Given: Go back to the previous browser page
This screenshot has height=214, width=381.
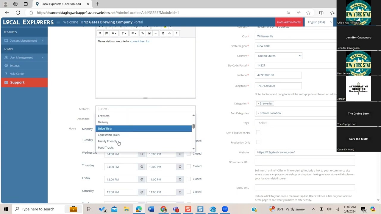Looking at the screenshot, I should [7, 12].
